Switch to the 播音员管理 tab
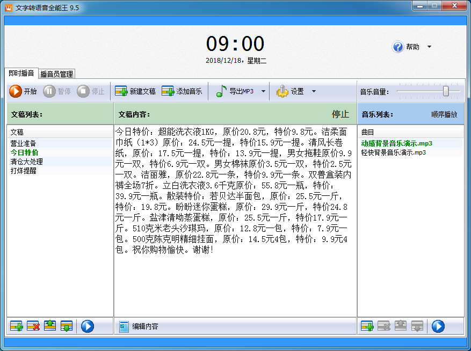The height and width of the screenshot is (351, 471). pyautogui.click(x=56, y=74)
